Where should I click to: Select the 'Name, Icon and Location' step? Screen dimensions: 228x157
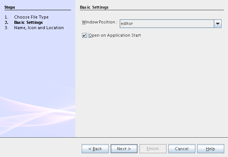point(39,28)
